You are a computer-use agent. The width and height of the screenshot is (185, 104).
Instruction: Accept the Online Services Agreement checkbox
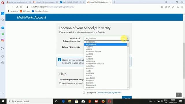click(84, 92)
